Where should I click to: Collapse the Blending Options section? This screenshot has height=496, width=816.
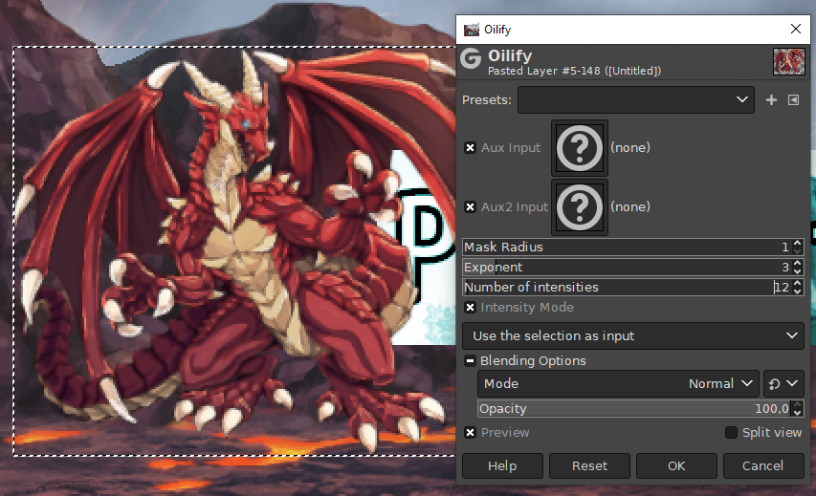click(470, 360)
